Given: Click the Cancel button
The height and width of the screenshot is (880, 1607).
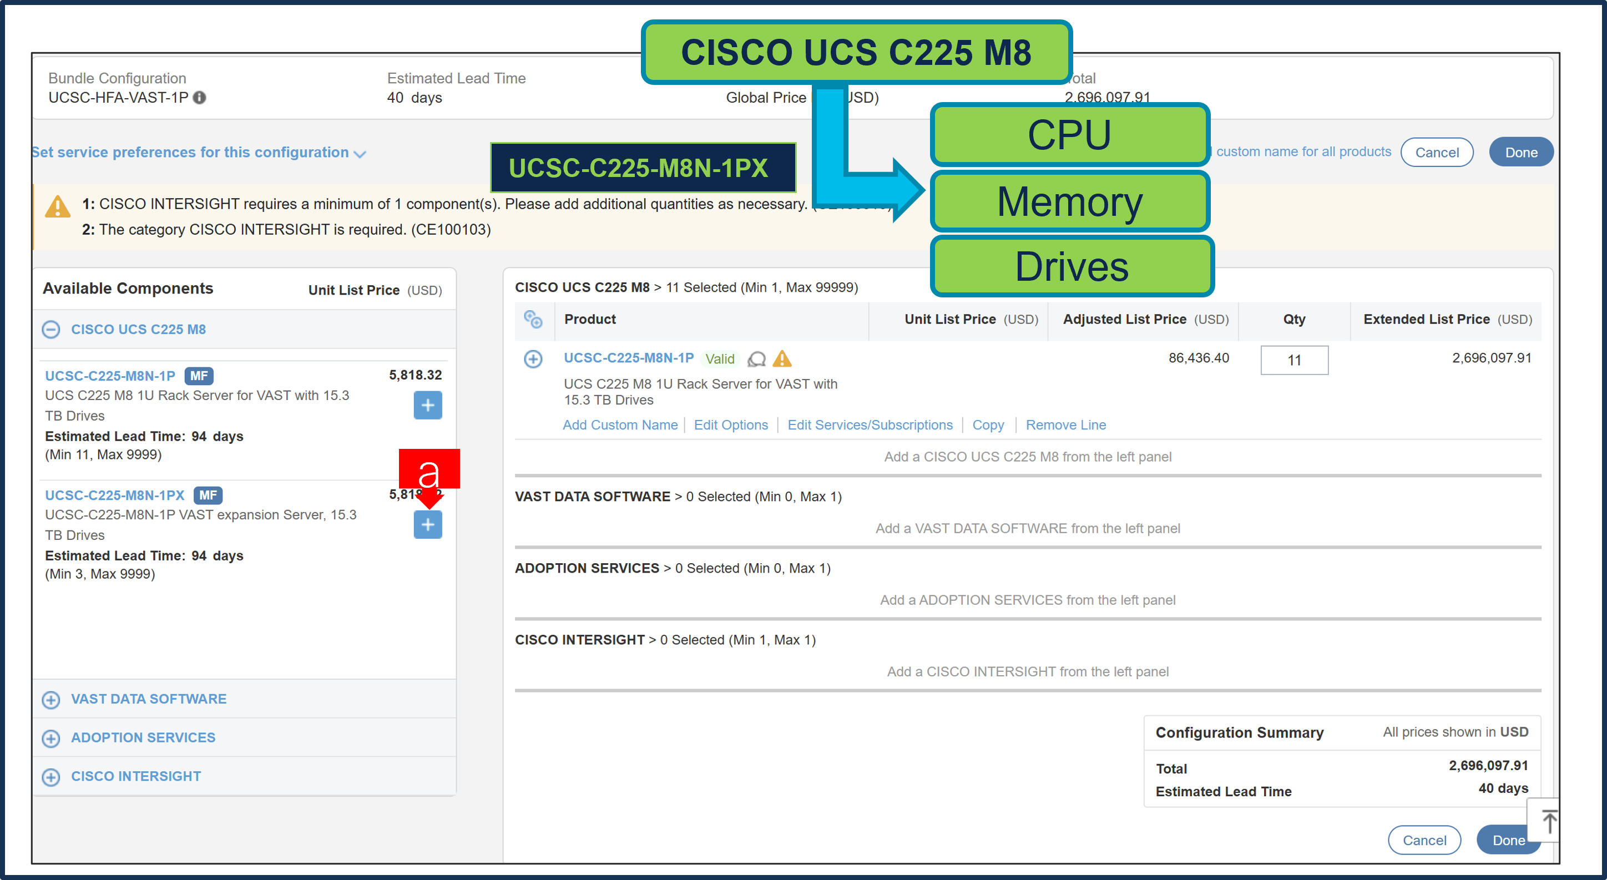Looking at the screenshot, I should coord(1437,152).
